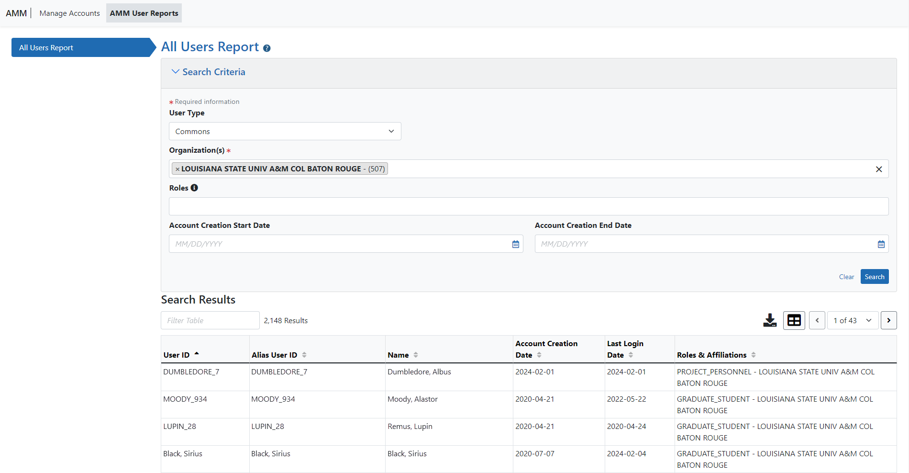
Task: Sort by Last Login Date column
Action: click(631, 355)
